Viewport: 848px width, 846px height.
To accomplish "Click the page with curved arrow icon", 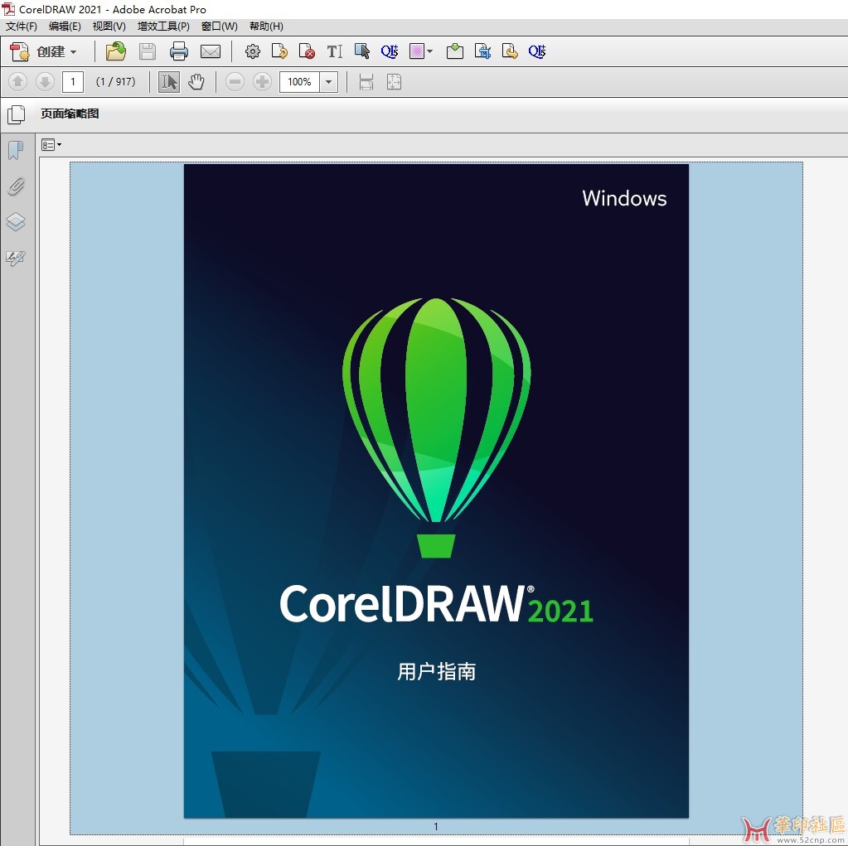I will 279,51.
